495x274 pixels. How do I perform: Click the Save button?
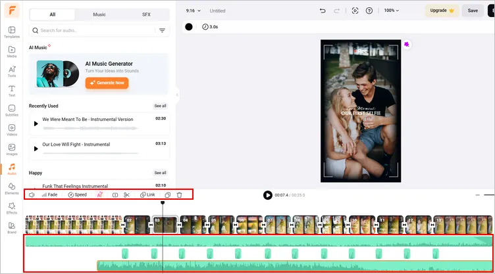[473, 11]
